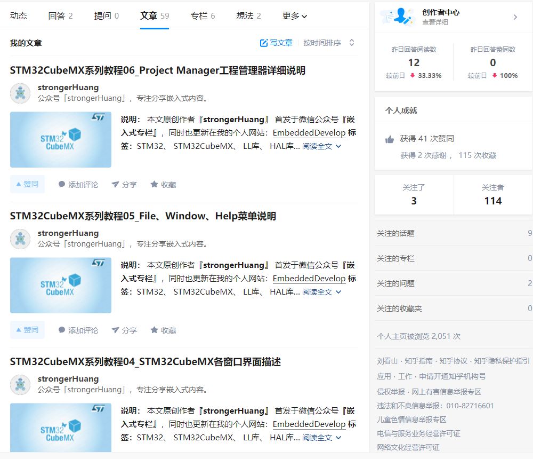Image resolution: width=533 pixels, height=459 pixels.
Task: Open the 关注的问题 row
Action: pyautogui.click(x=454, y=283)
